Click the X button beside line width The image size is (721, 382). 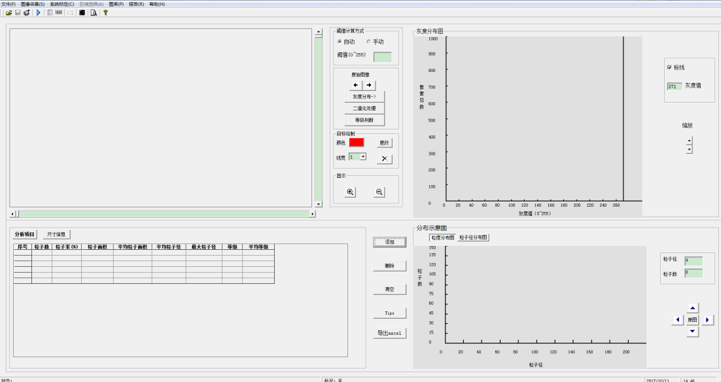point(385,158)
